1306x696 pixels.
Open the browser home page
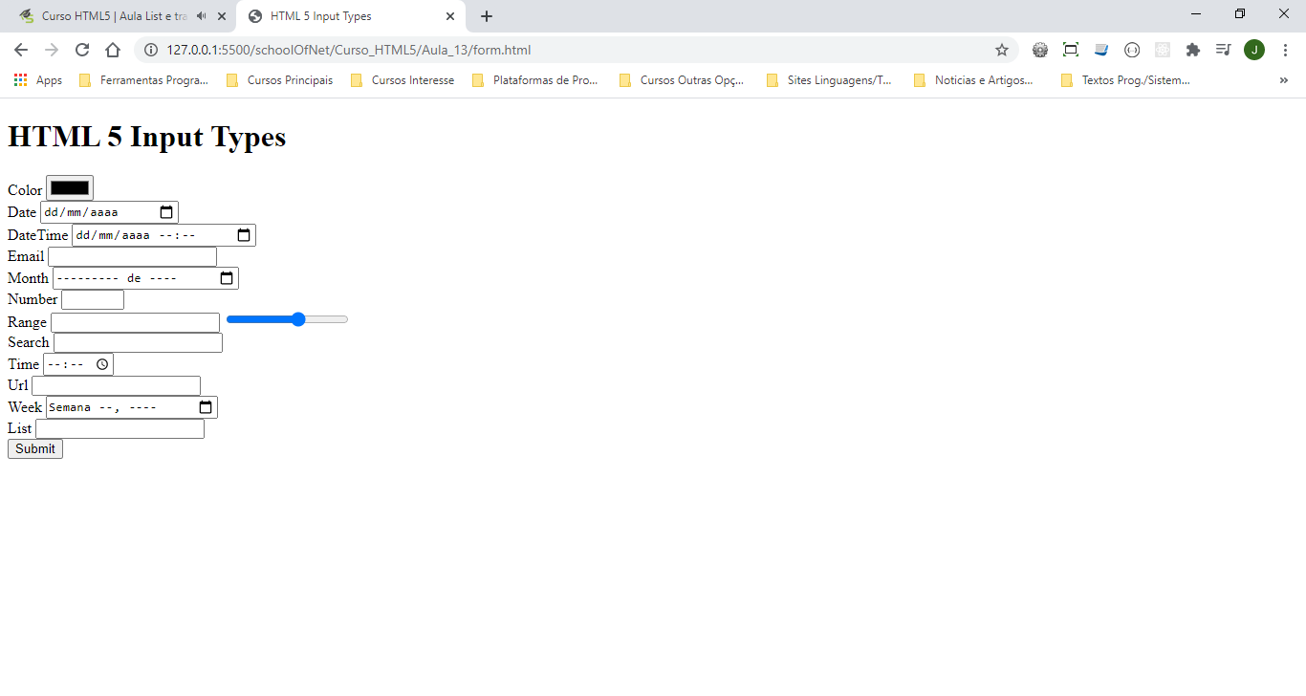click(x=113, y=50)
